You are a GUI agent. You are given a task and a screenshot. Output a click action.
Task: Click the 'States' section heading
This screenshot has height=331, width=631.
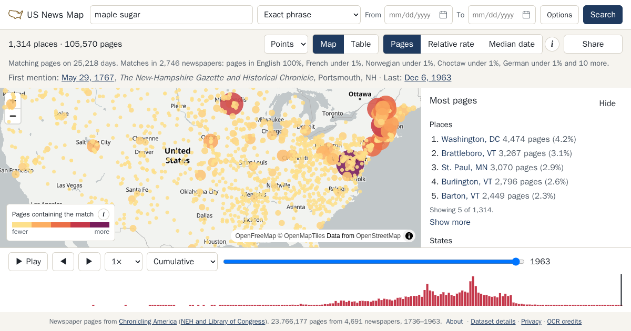pos(441,241)
